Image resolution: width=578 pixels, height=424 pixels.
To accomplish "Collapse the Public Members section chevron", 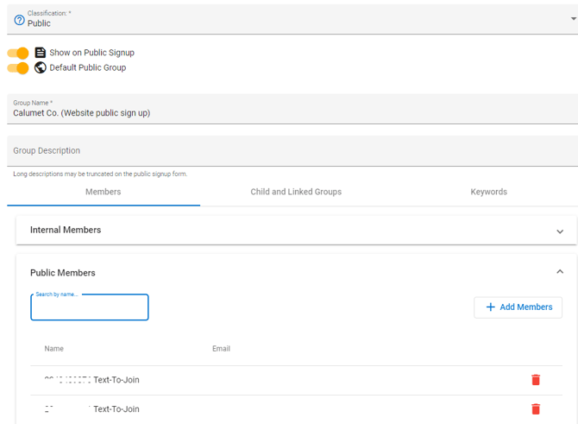I will [x=560, y=272].
